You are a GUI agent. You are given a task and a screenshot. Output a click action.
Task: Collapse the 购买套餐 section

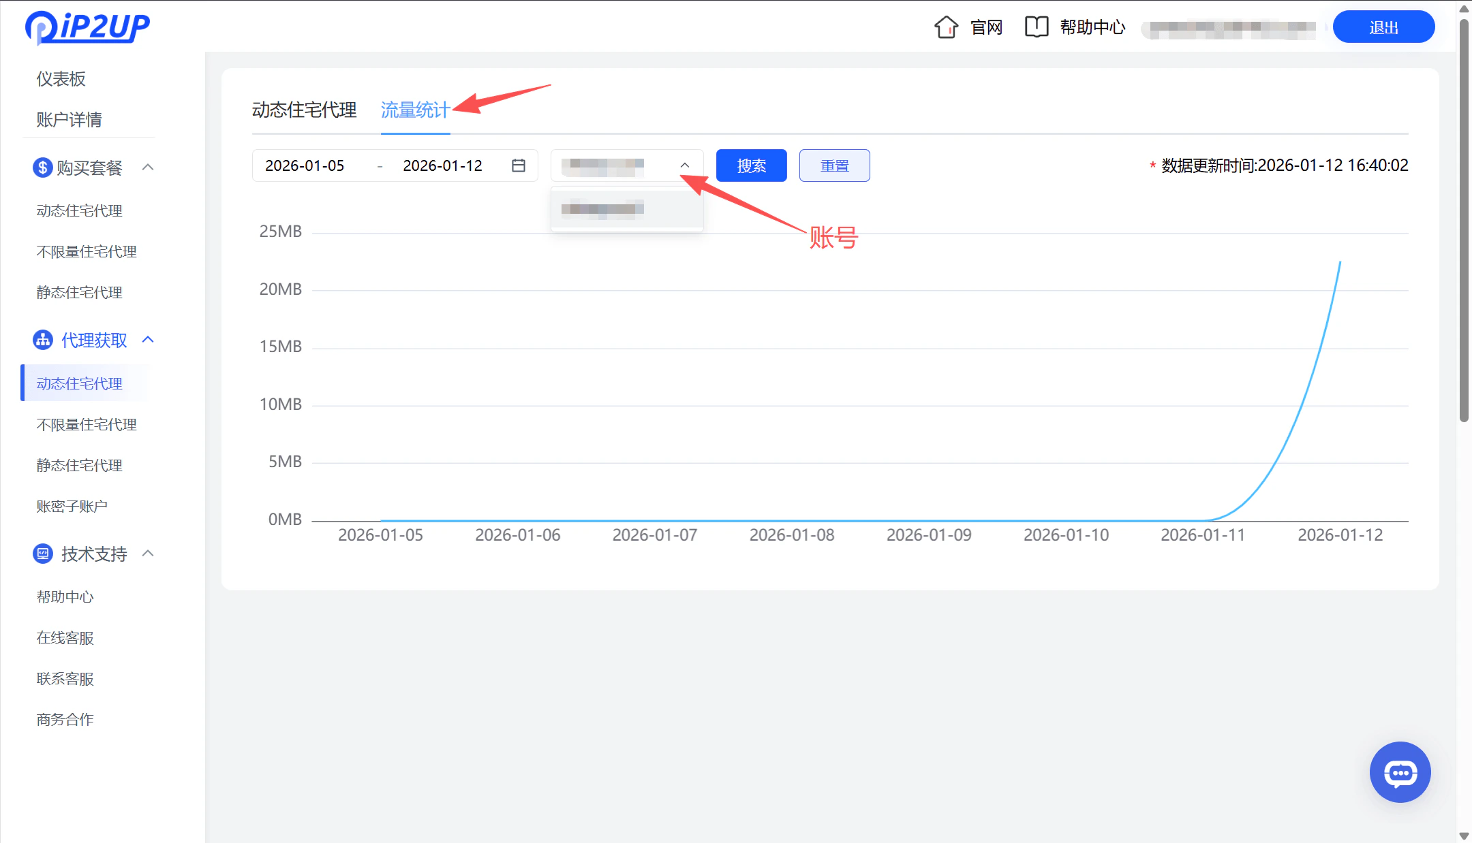pos(148,167)
